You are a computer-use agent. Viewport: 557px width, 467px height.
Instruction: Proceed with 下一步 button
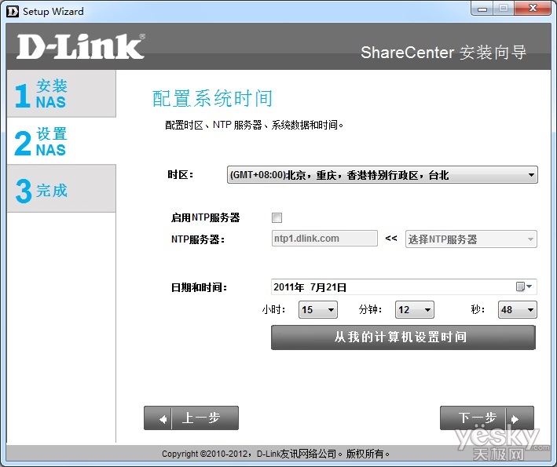487,418
